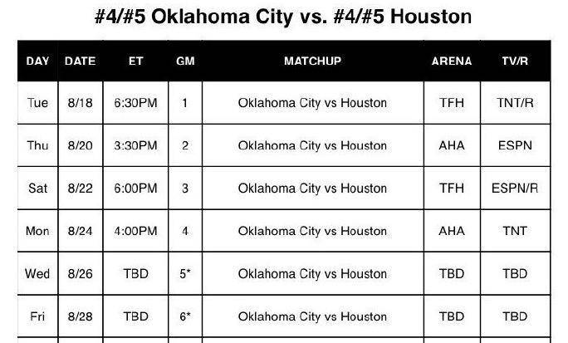
Task: Select the Sat day cell
Action: 37,189
